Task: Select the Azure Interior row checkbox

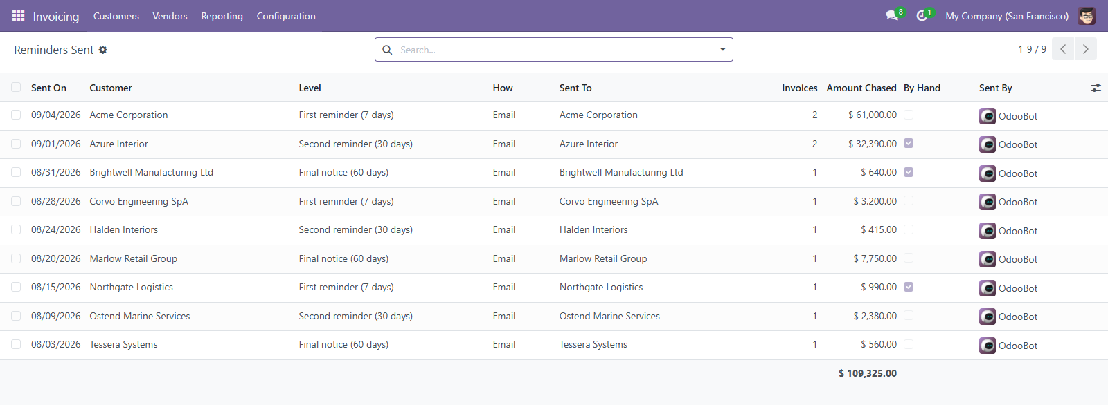Action: [x=16, y=144]
